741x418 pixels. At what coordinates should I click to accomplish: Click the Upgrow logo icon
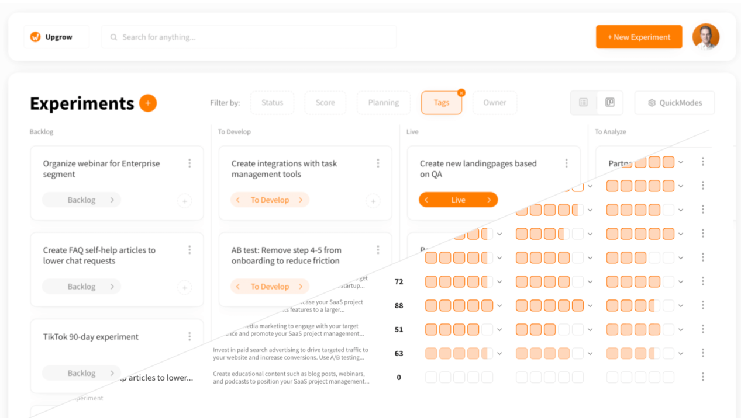point(36,36)
